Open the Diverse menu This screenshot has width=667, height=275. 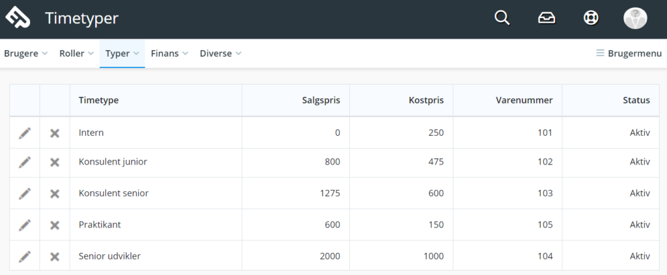[220, 53]
